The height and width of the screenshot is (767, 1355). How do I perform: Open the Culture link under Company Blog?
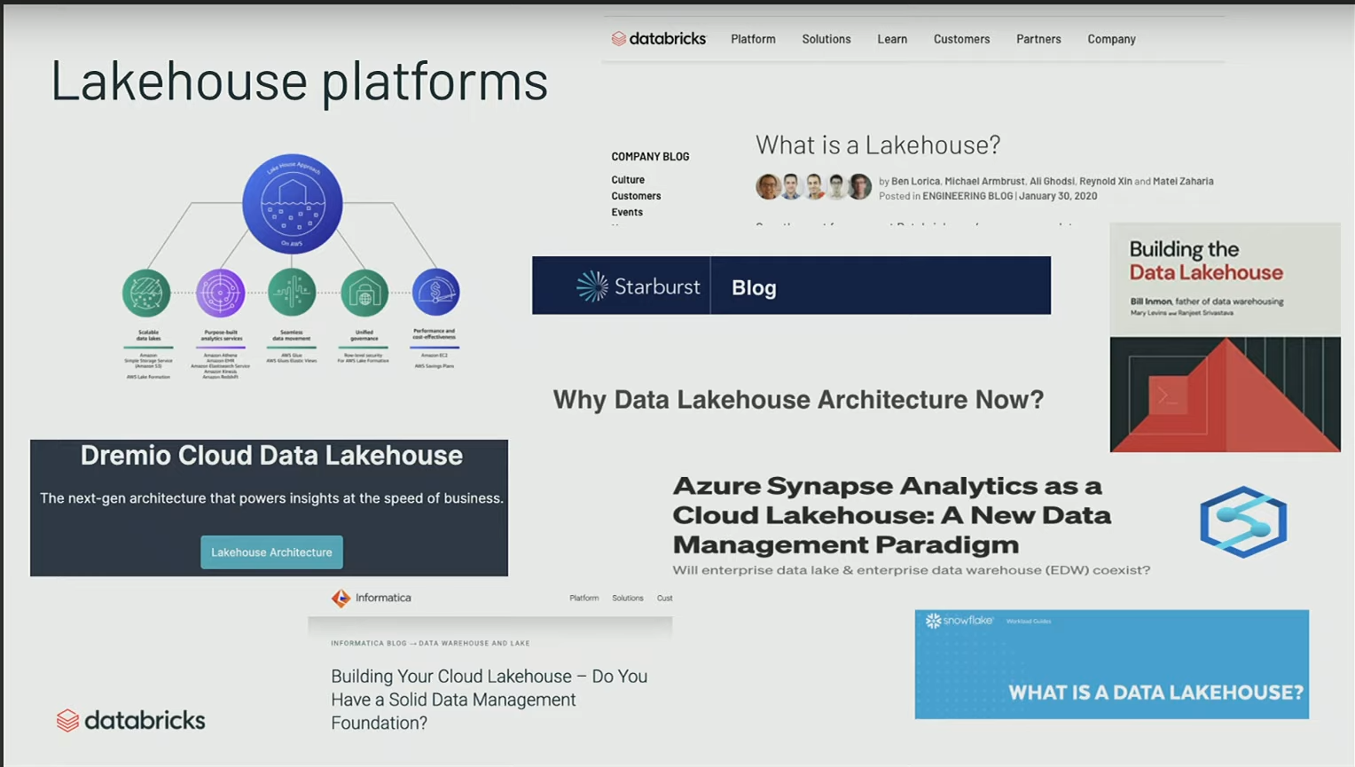pyautogui.click(x=628, y=180)
